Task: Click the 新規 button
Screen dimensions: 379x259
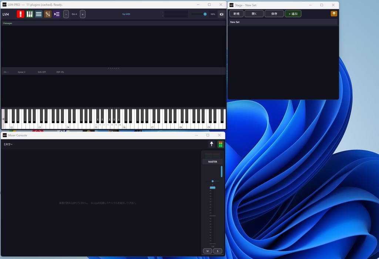Action: click(237, 14)
